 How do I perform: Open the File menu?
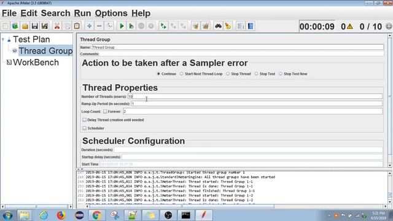(9, 14)
